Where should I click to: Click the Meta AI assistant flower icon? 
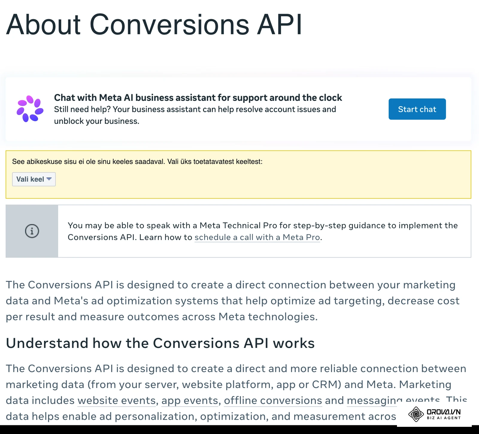[30, 109]
